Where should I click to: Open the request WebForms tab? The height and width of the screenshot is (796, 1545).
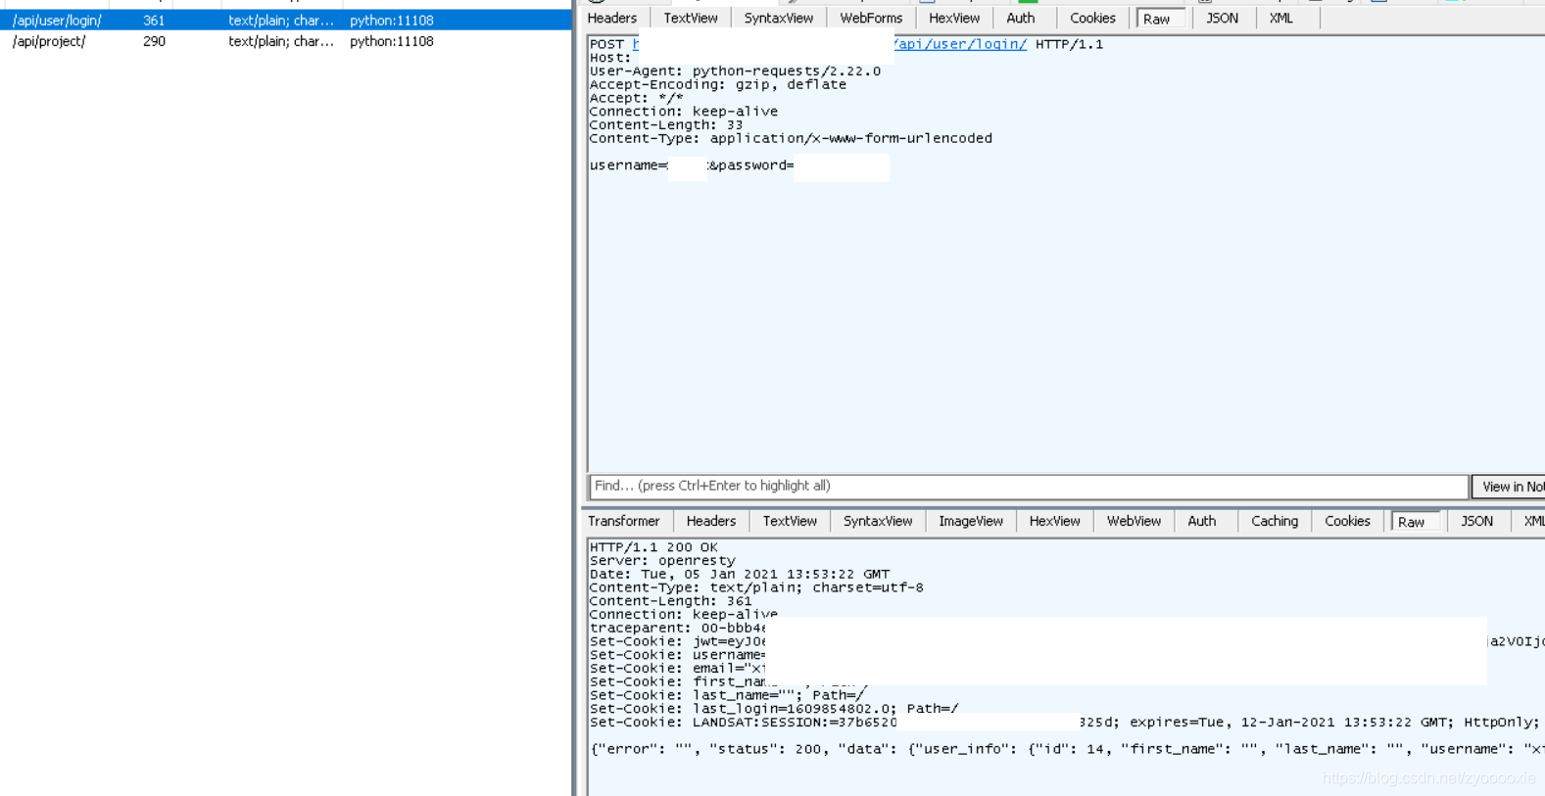[x=871, y=18]
